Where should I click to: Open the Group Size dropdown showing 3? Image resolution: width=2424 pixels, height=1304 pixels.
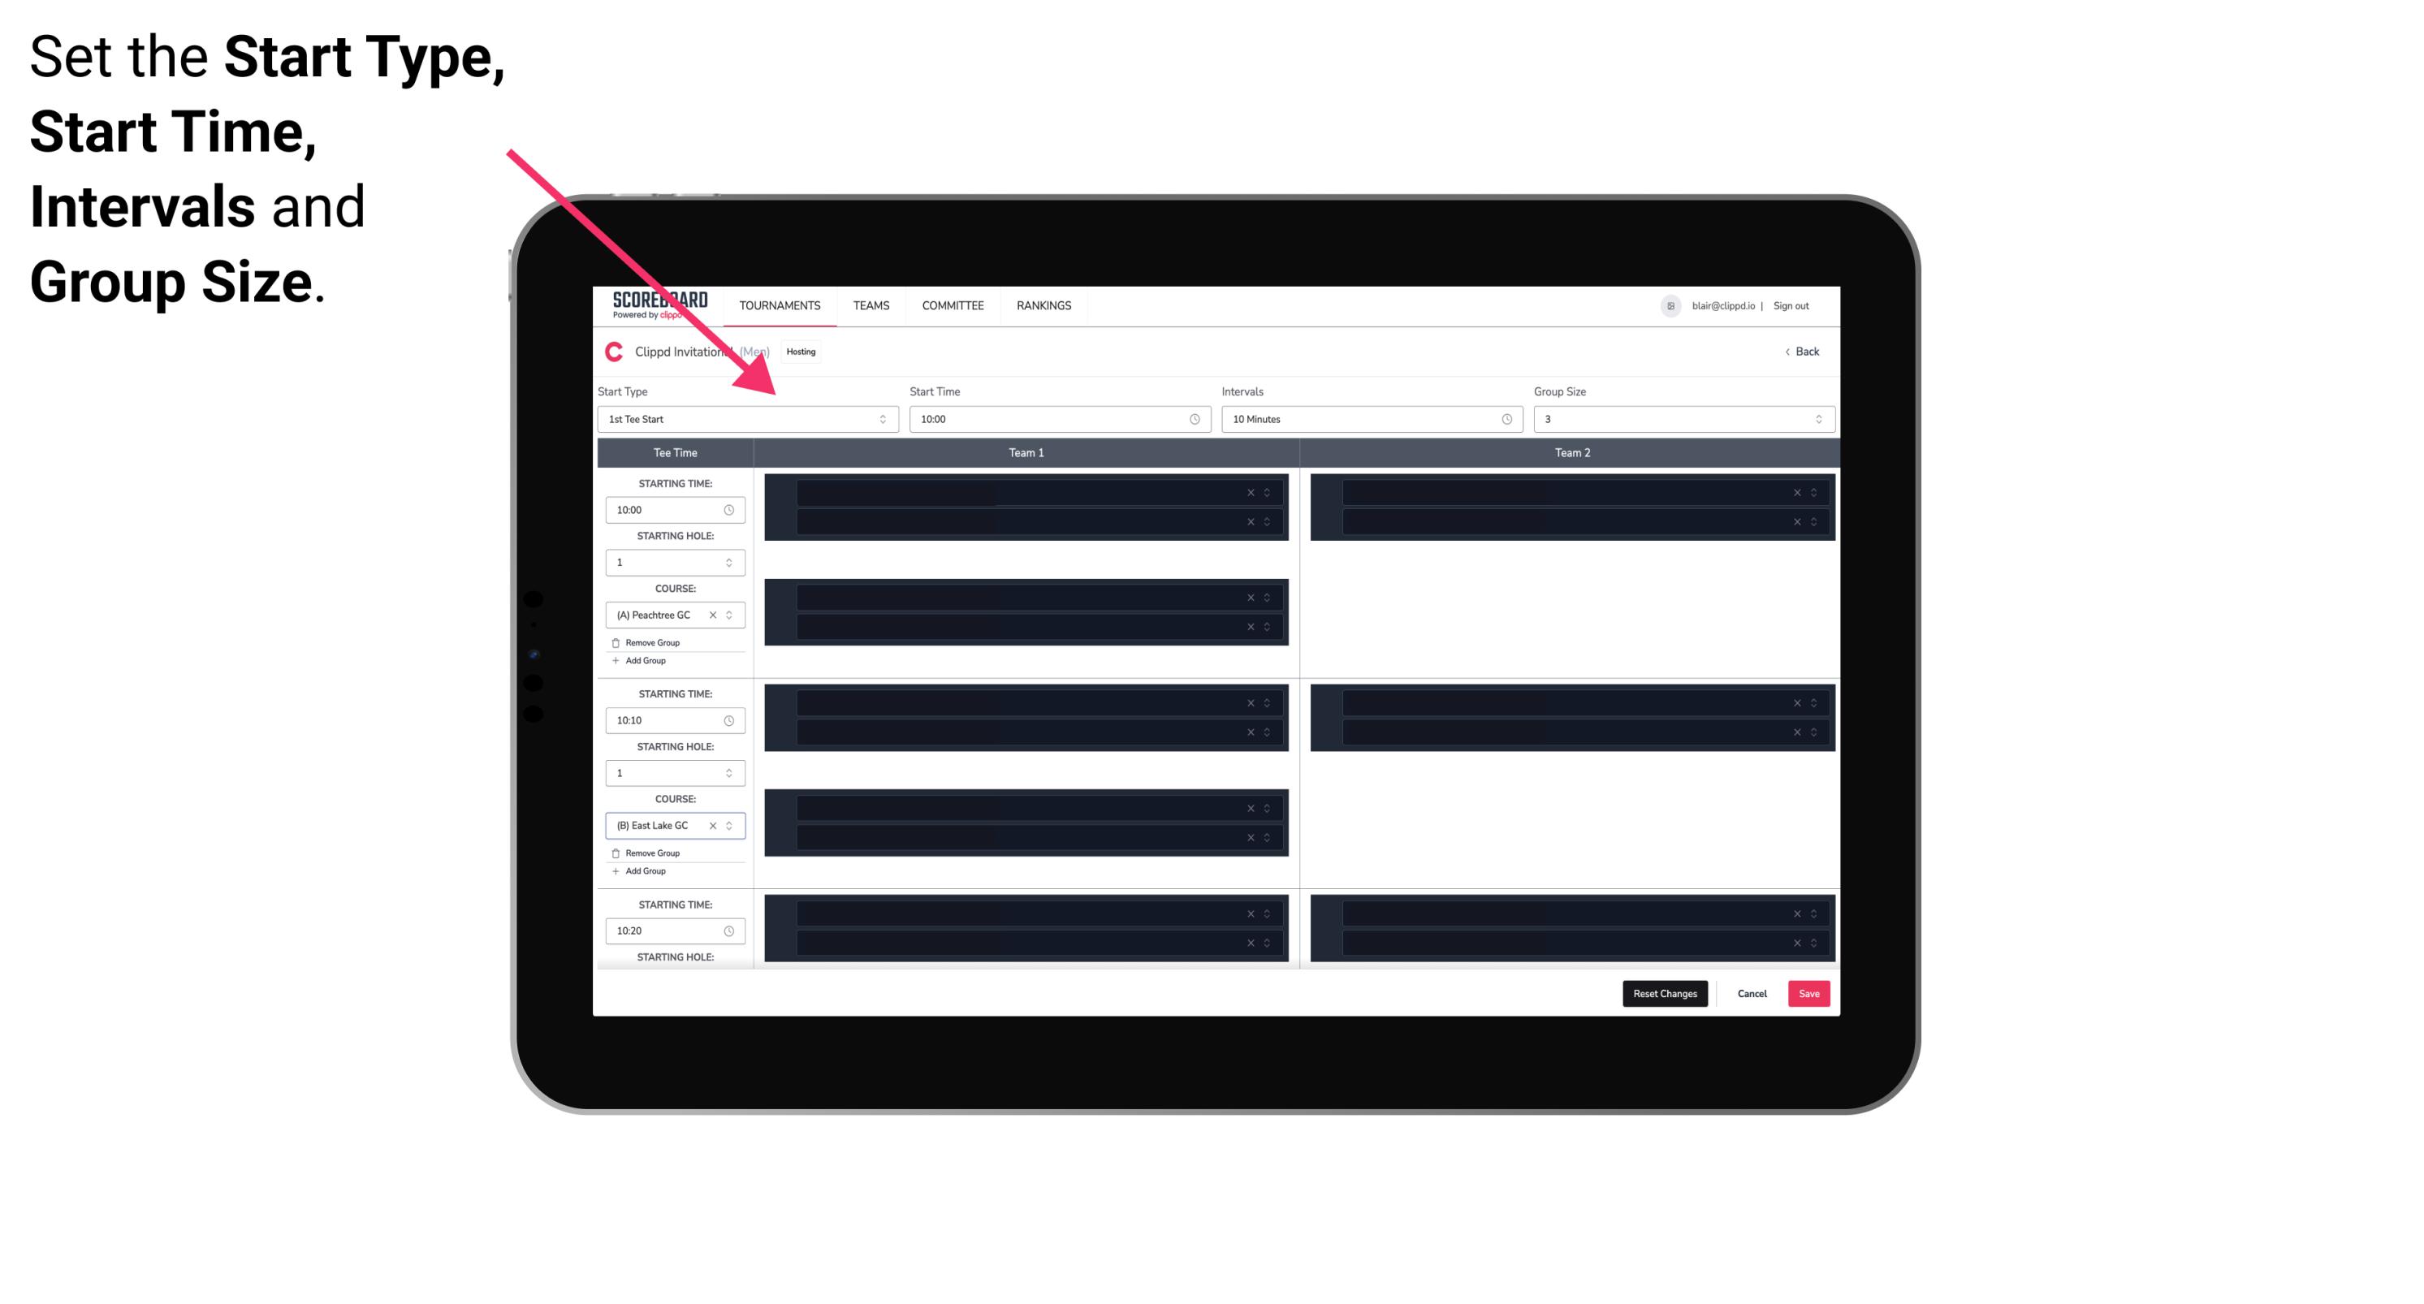pyautogui.click(x=1679, y=419)
